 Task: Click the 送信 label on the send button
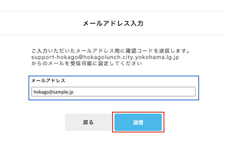[138, 122]
